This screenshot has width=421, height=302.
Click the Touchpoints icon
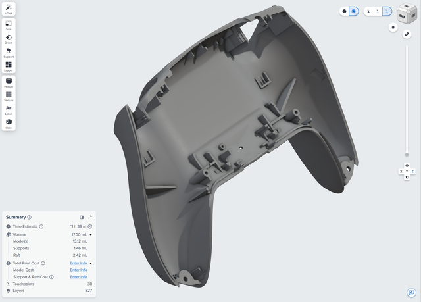pos(9,284)
